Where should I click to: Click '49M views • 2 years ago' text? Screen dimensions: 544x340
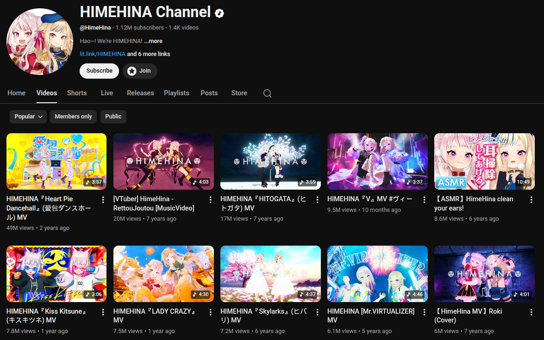[x=38, y=228]
